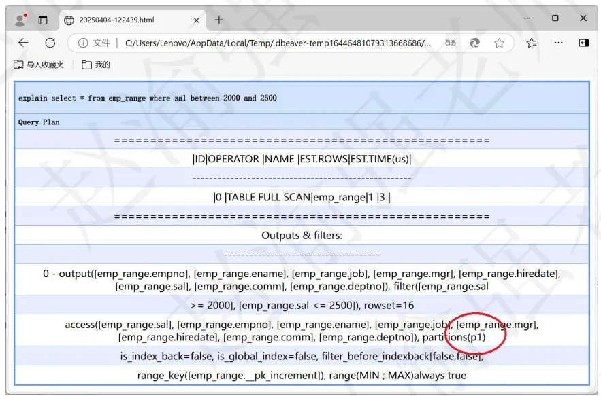Open the read aloud icon
The height and width of the screenshot is (396, 601).
[451, 43]
